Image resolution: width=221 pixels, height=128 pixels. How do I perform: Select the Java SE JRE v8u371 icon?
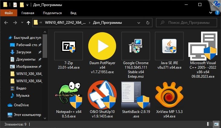coord(169,46)
